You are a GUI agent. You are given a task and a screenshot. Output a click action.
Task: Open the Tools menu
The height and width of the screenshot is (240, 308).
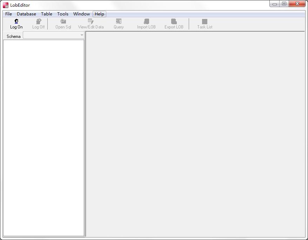[63, 14]
